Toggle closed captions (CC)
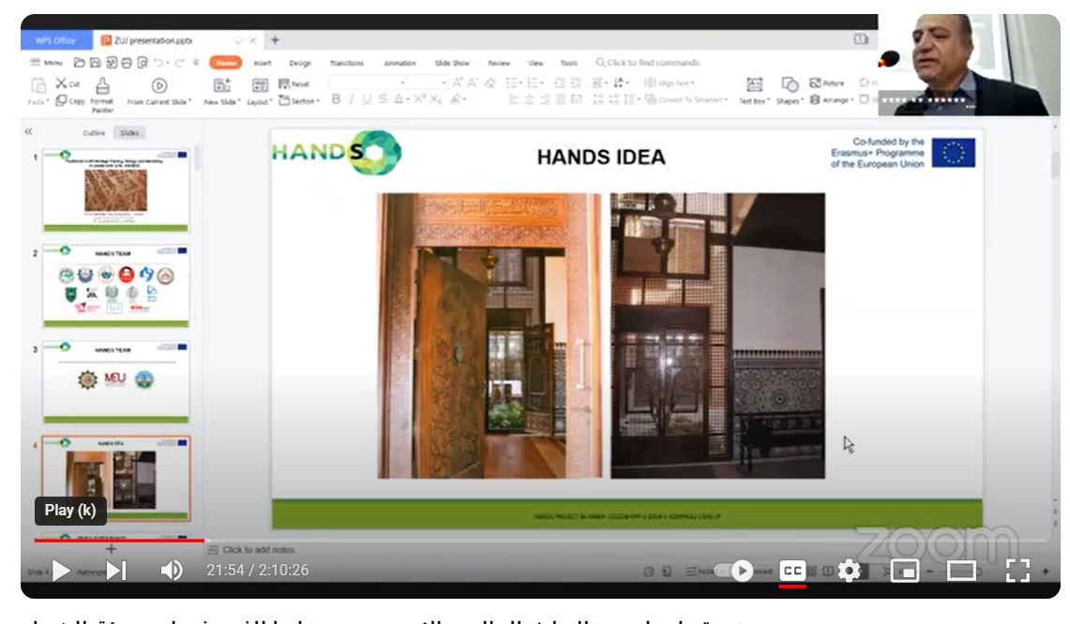This screenshot has height=624, width=1070. coord(792,570)
